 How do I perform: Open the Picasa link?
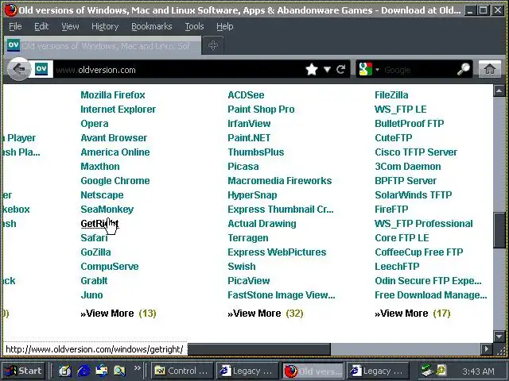(243, 166)
